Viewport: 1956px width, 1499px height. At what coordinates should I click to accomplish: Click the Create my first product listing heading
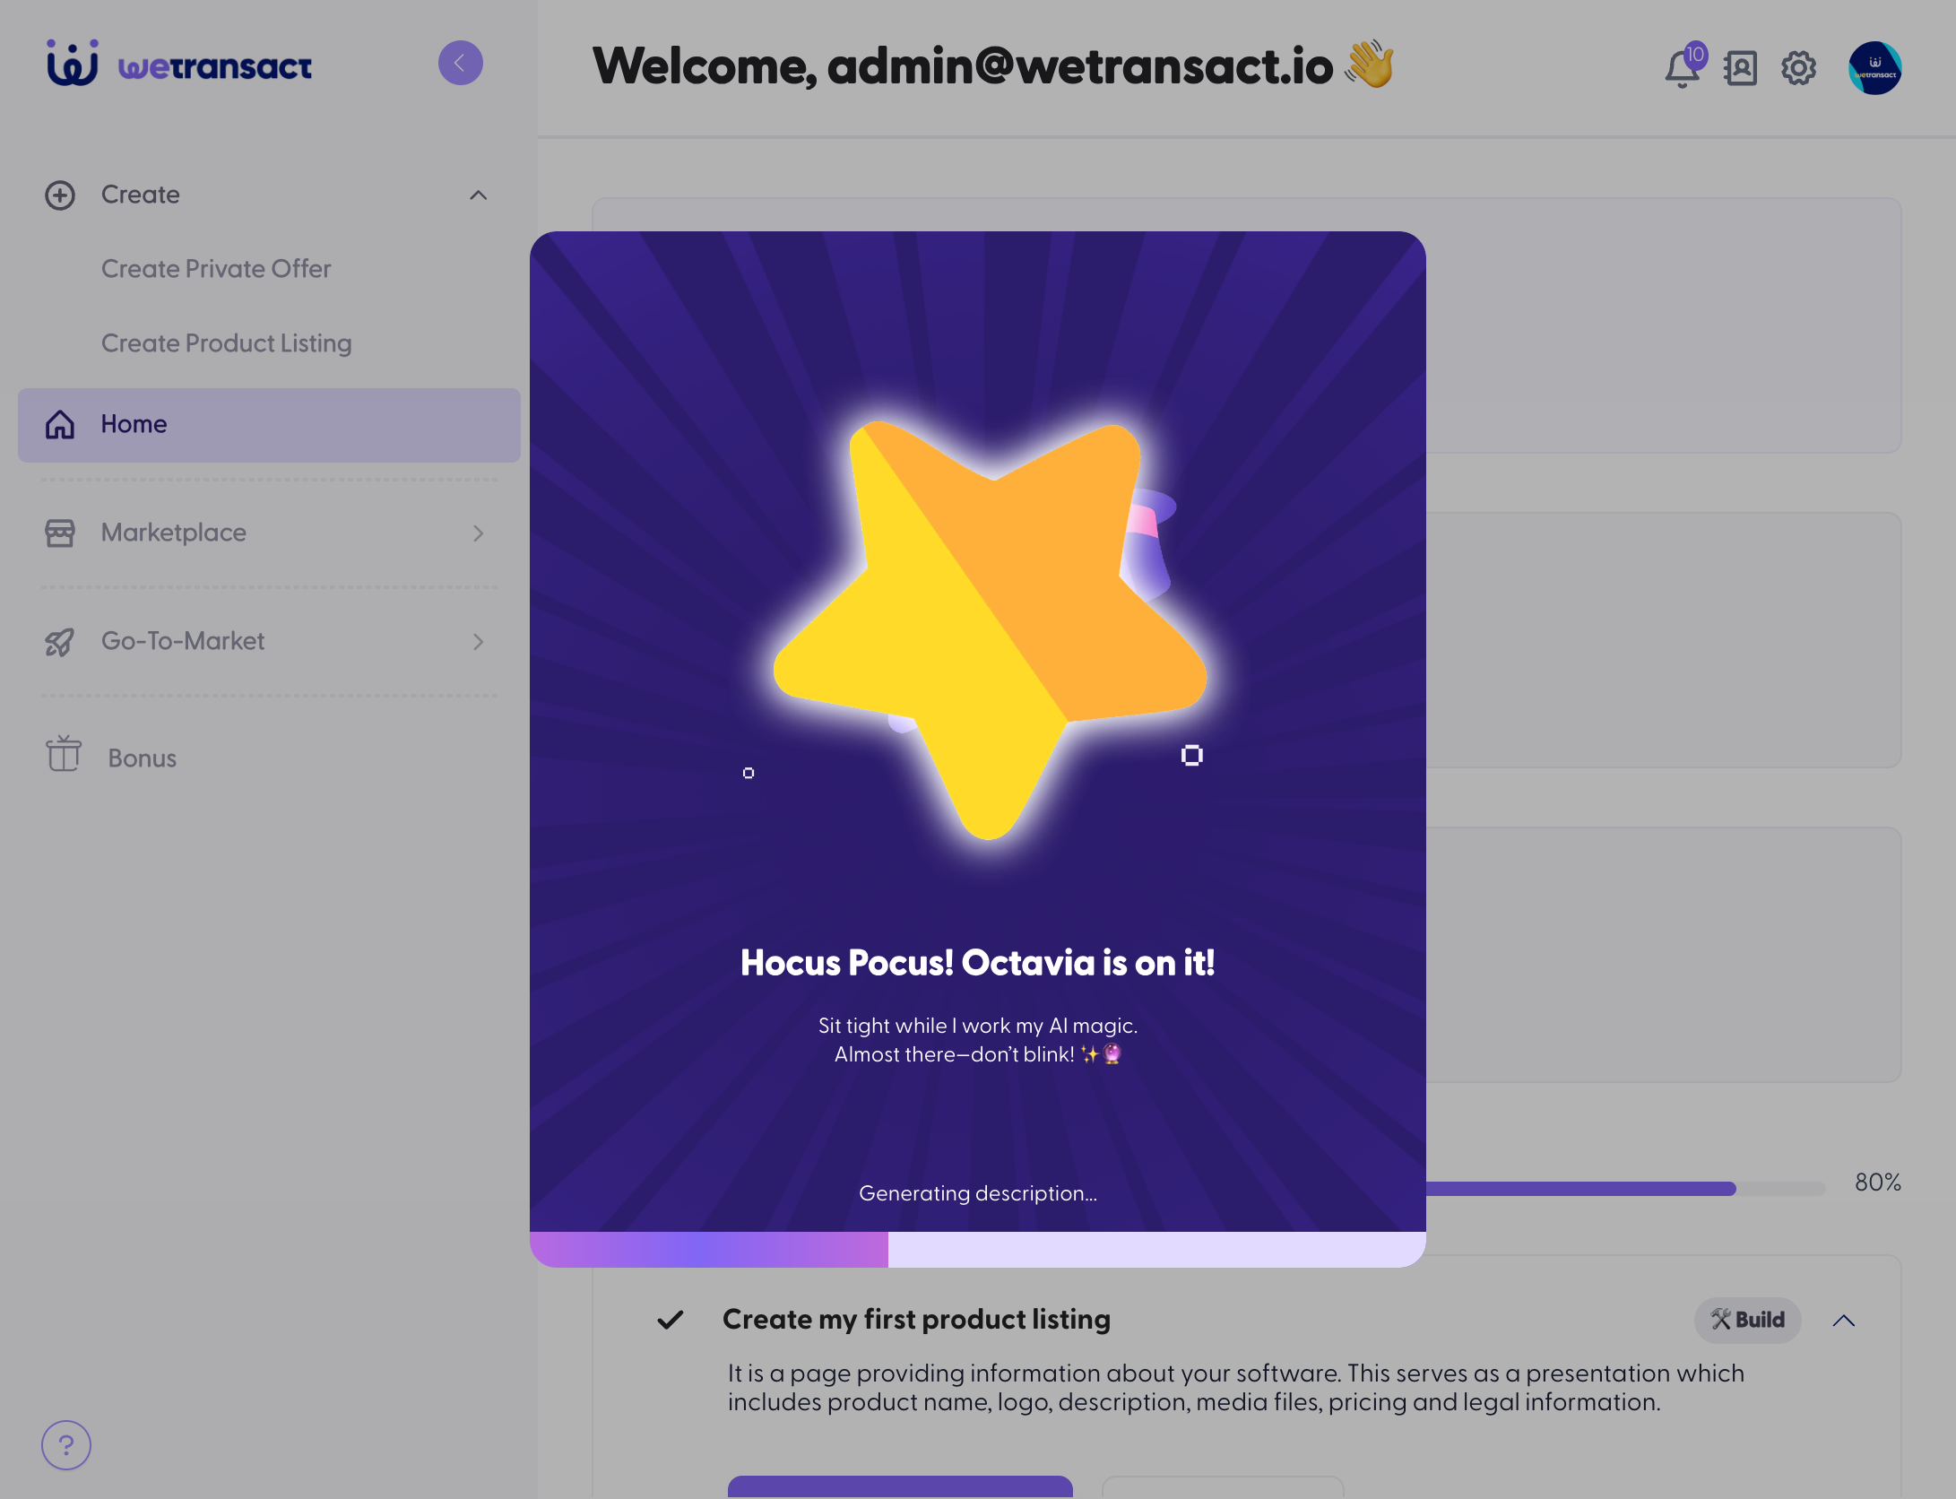[x=916, y=1319]
